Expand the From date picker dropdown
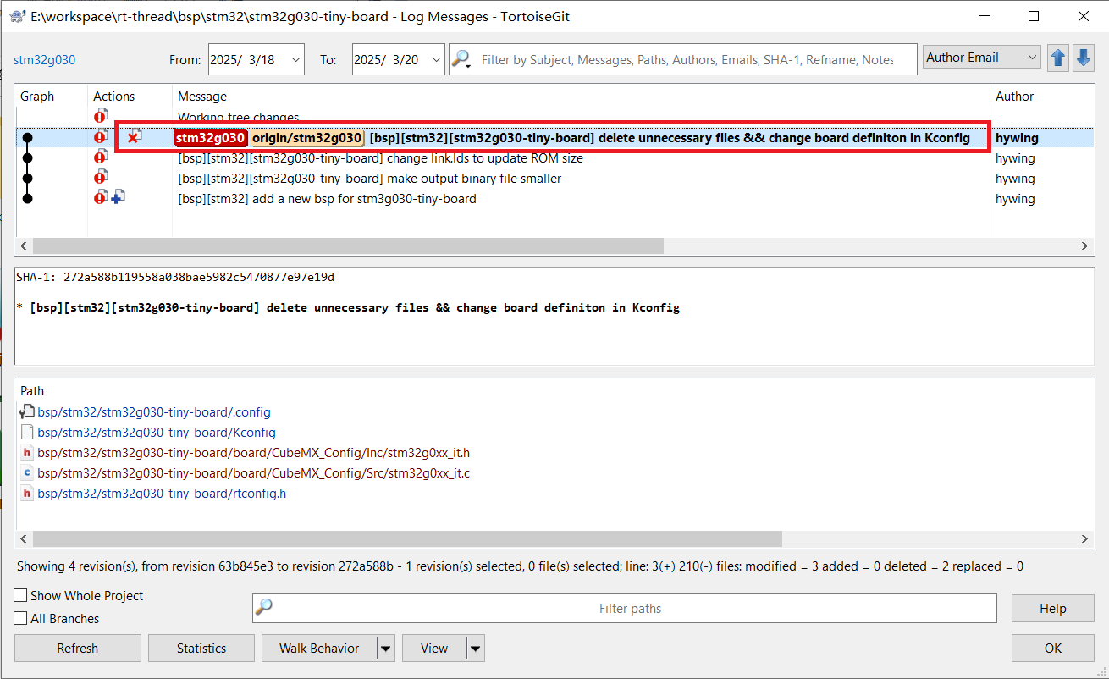This screenshot has height=679, width=1109. [x=295, y=59]
